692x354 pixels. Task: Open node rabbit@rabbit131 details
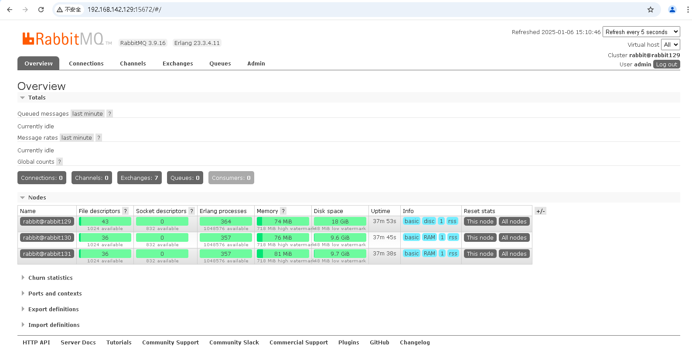click(x=47, y=254)
